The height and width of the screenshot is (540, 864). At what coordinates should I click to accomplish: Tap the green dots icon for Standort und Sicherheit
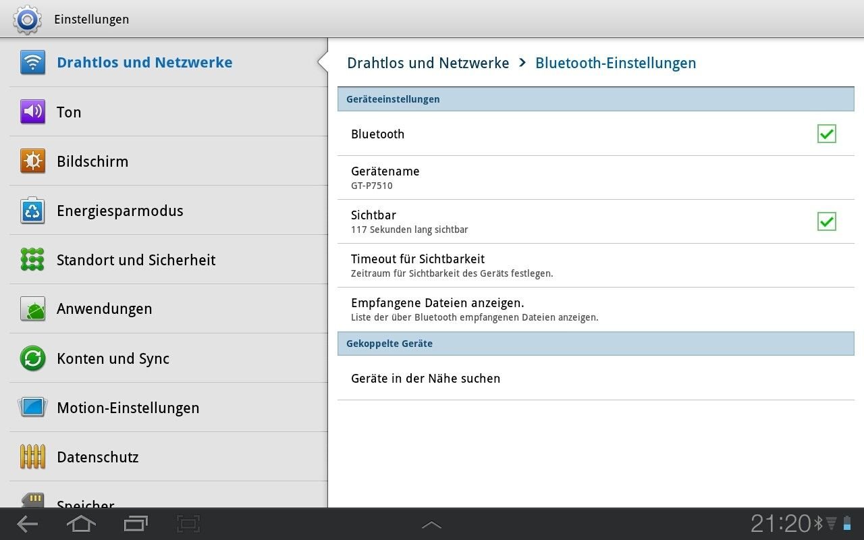[x=32, y=260]
